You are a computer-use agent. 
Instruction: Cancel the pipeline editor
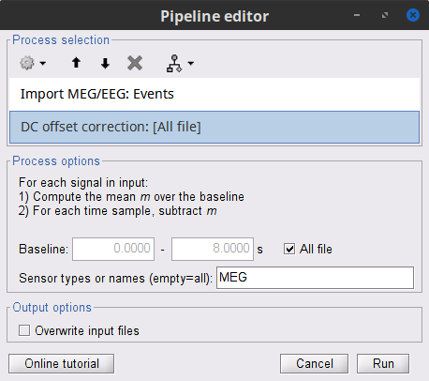pyautogui.click(x=315, y=364)
